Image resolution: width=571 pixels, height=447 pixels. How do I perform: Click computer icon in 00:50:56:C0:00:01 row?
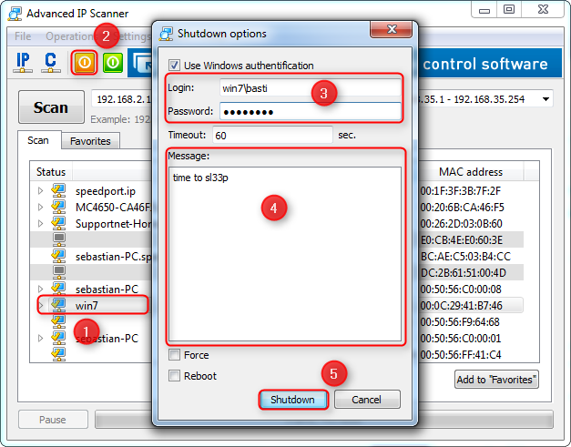coord(58,338)
